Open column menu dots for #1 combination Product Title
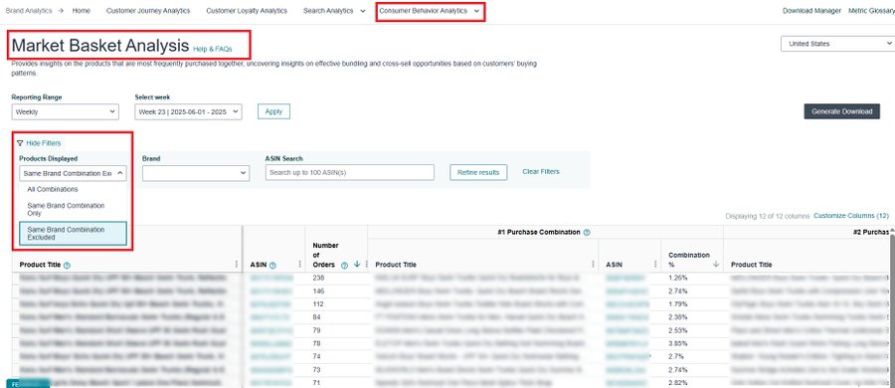 (x=593, y=264)
